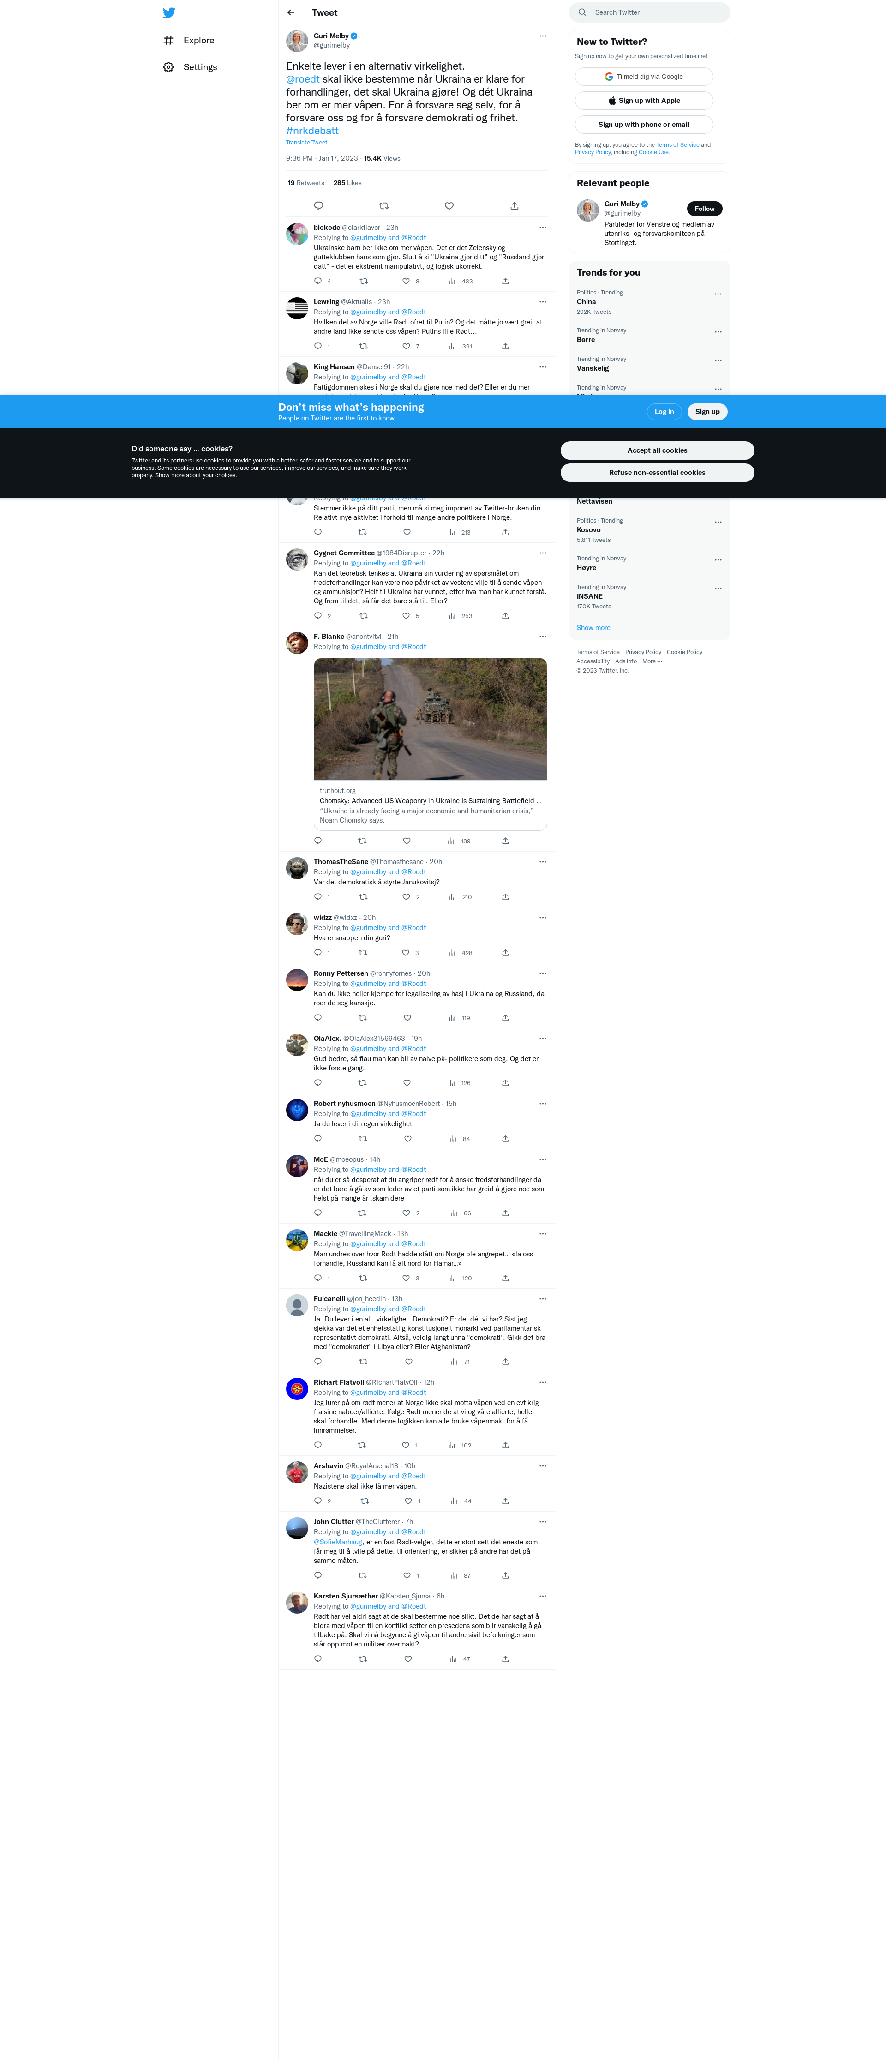
Task: Like Lewring's reply
Action: click(x=406, y=346)
